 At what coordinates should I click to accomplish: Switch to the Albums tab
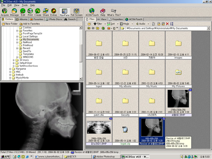coord(22,19)
